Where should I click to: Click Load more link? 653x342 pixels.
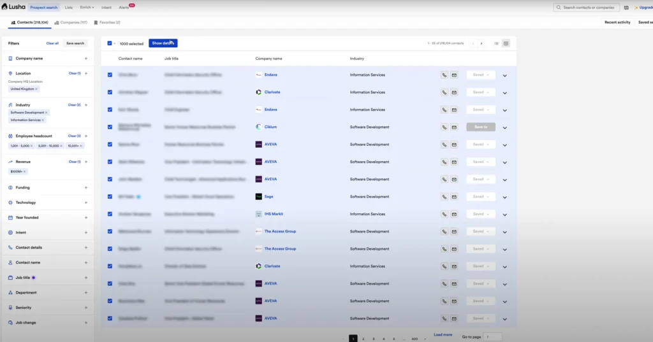(443, 335)
